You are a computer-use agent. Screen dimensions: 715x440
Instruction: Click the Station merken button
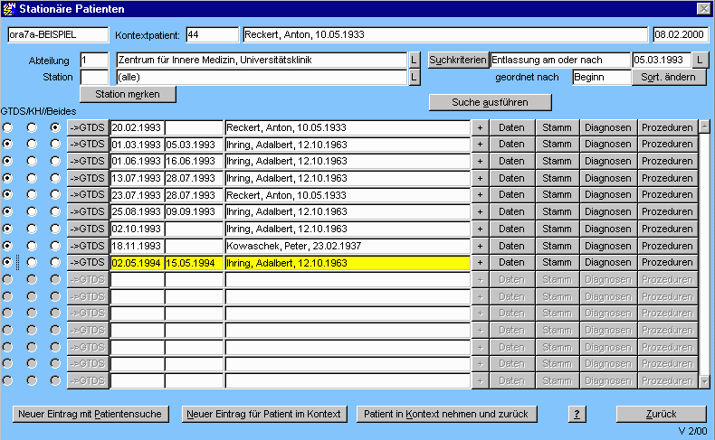(128, 94)
